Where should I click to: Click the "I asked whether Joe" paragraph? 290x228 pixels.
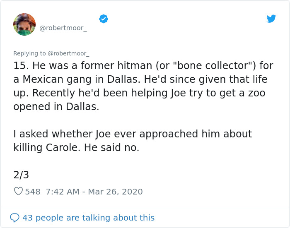[133, 141]
